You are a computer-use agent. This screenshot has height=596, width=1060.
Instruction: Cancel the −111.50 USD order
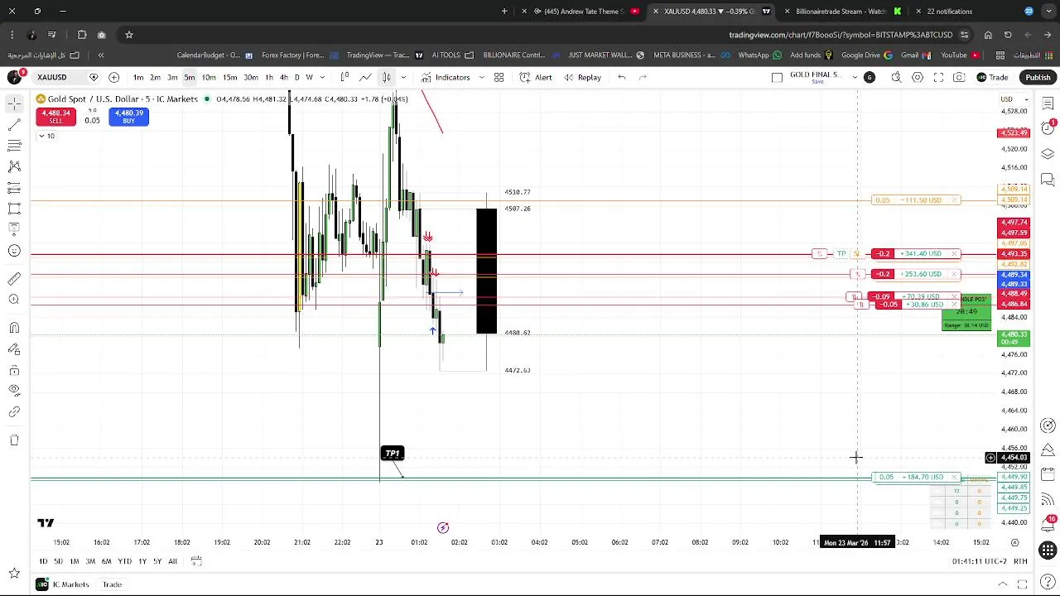coord(954,200)
